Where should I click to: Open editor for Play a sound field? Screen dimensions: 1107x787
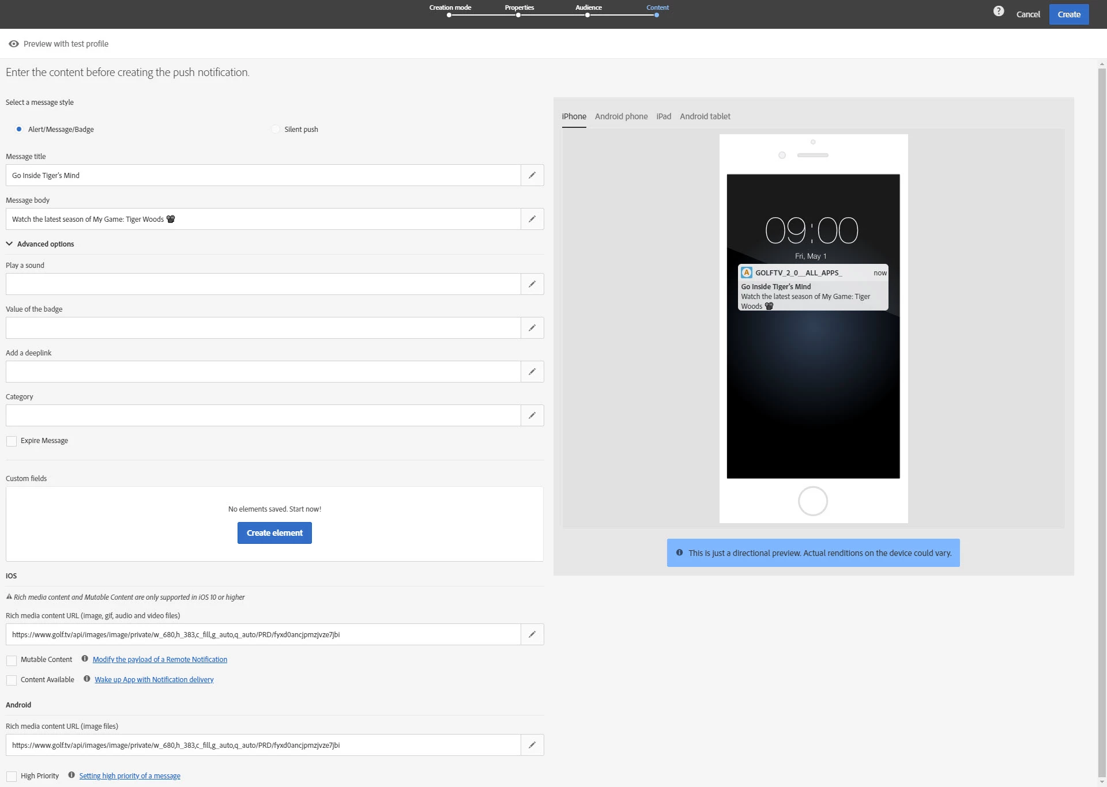532,284
